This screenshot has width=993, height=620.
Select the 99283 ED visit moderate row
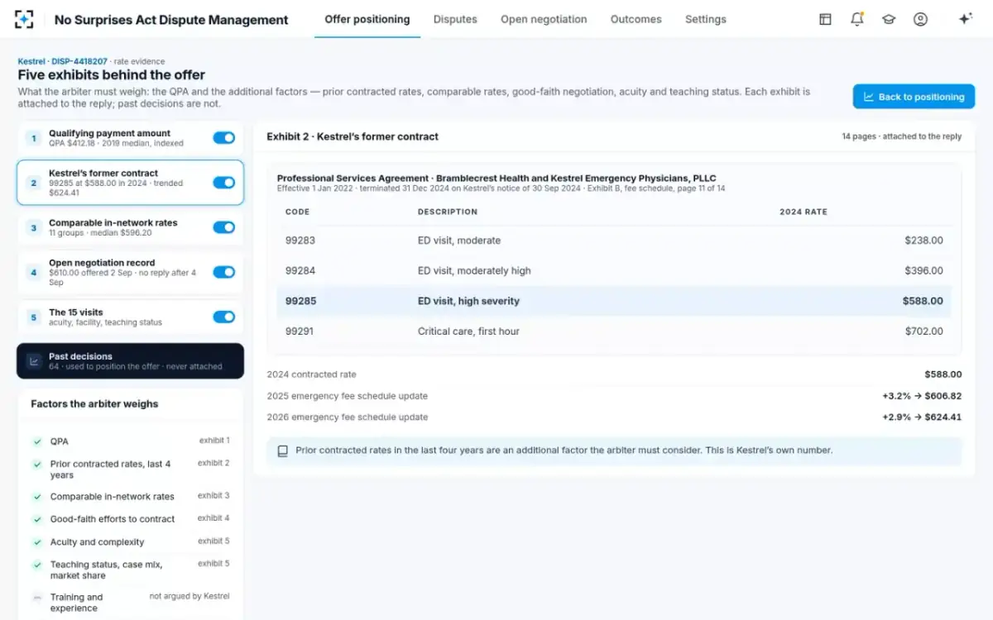click(614, 241)
